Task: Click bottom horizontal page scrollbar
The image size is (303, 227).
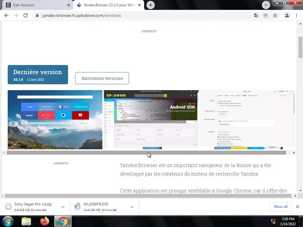Action: tap(148, 196)
